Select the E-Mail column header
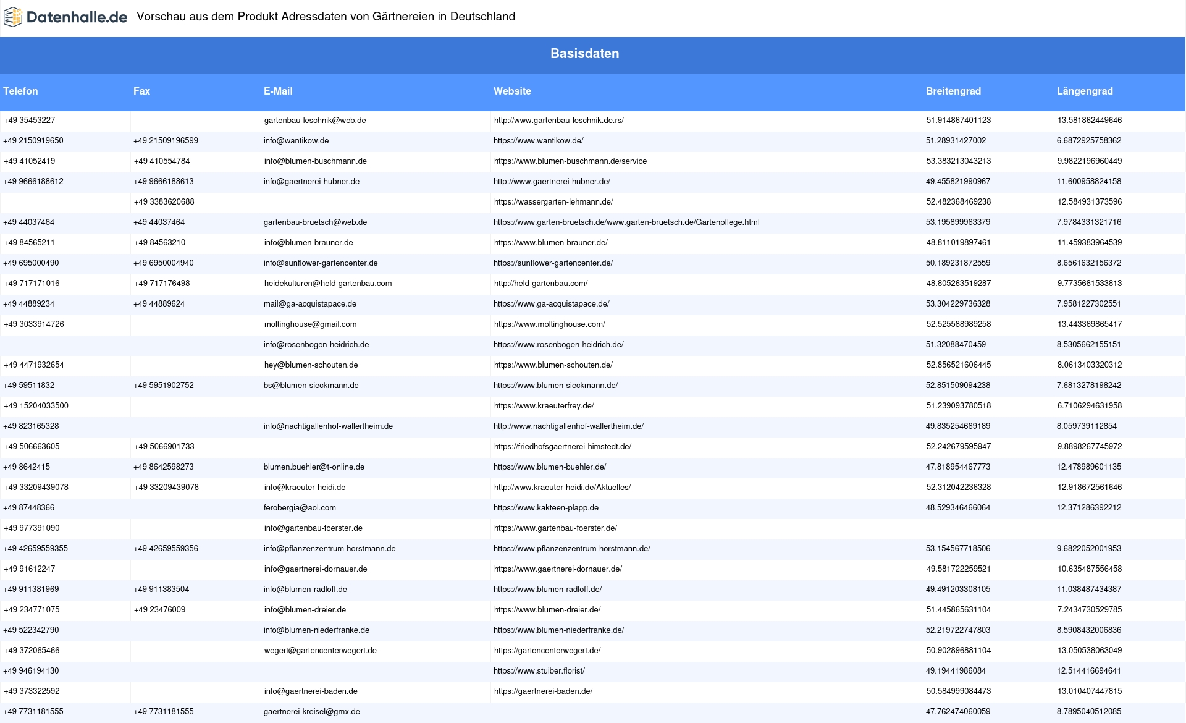The image size is (1186, 723). (x=278, y=91)
